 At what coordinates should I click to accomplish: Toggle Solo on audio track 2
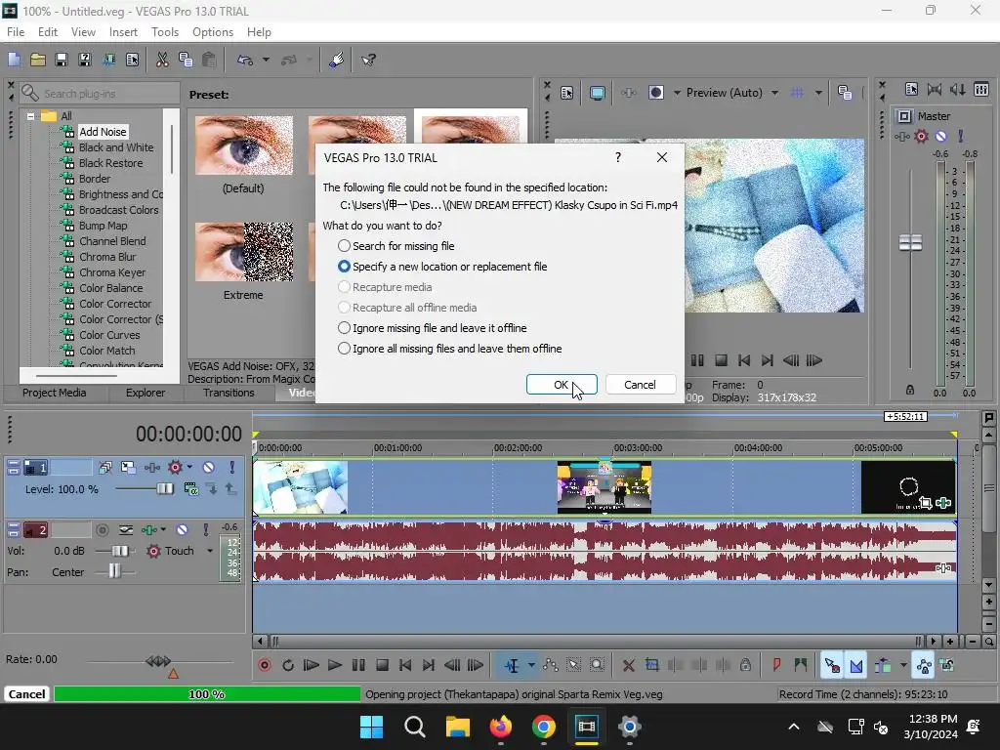point(205,530)
